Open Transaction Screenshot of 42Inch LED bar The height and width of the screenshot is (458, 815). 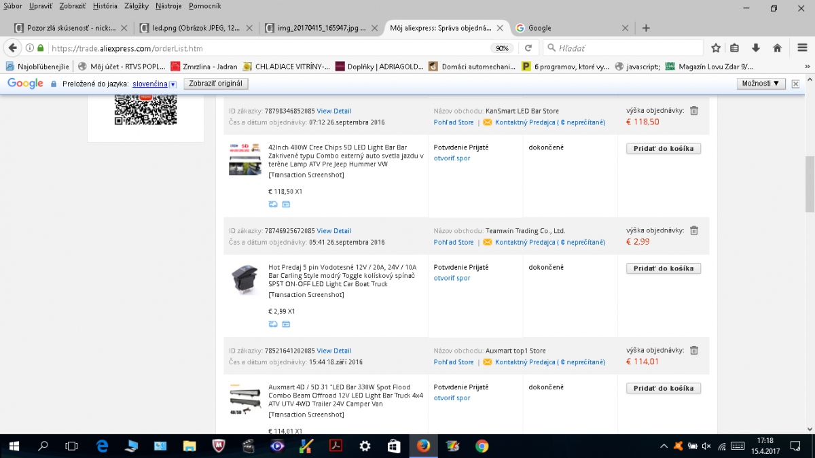306,175
